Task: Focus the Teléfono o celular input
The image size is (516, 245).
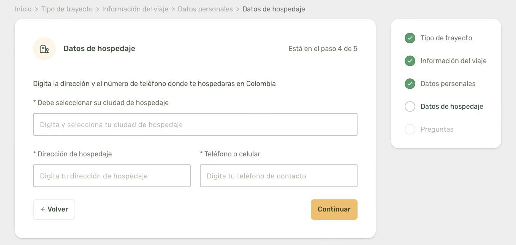Action: [279, 176]
